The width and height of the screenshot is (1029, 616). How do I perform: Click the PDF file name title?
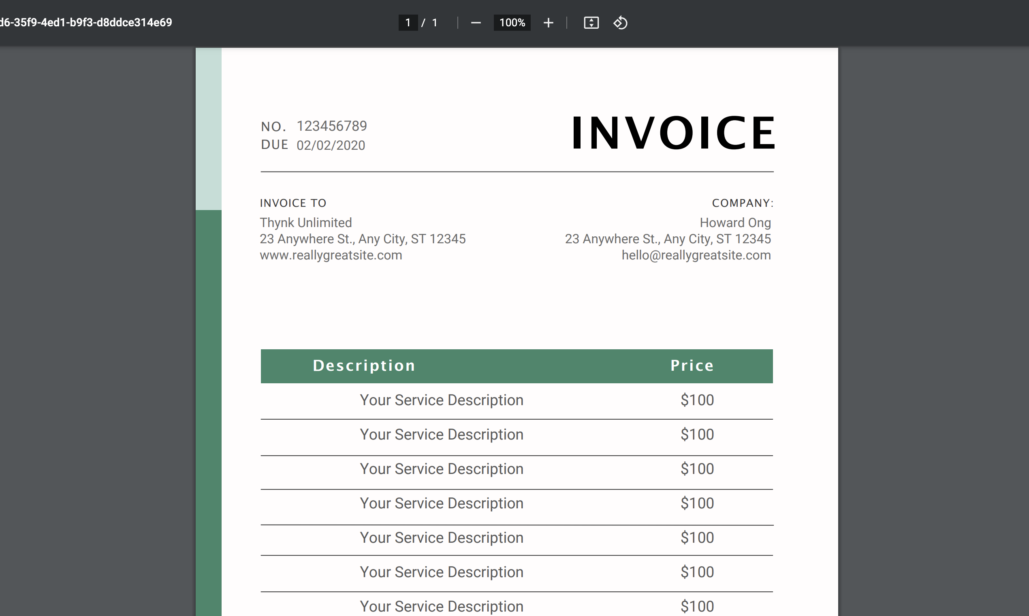click(86, 22)
